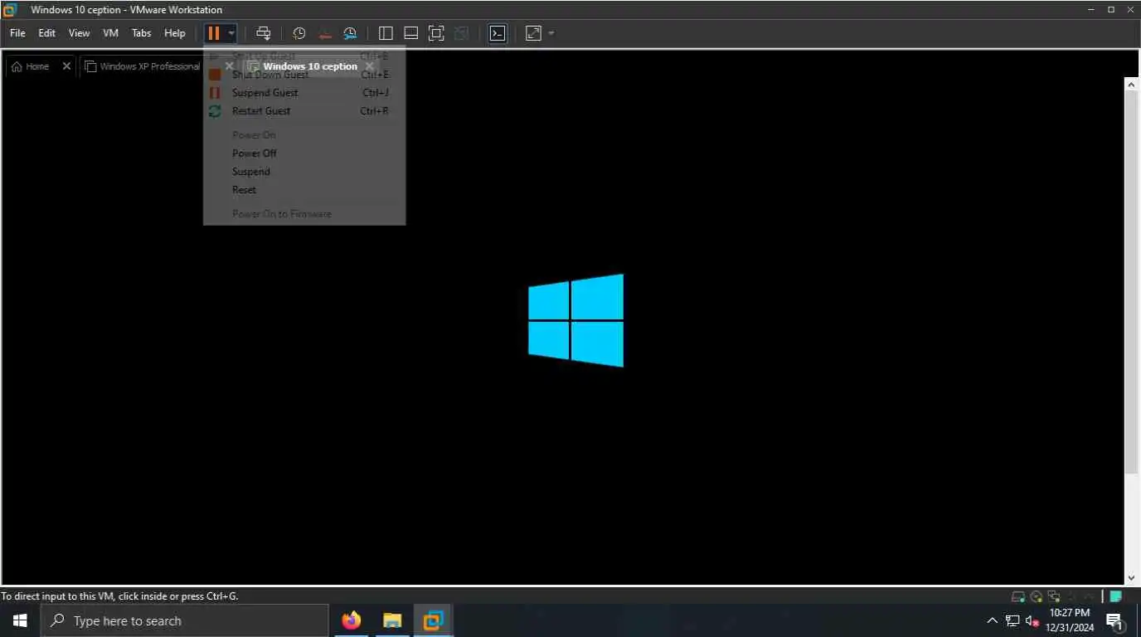The width and height of the screenshot is (1141, 637).
Task: Revert the VM to its snapshot
Action: (x=325, y=33)
